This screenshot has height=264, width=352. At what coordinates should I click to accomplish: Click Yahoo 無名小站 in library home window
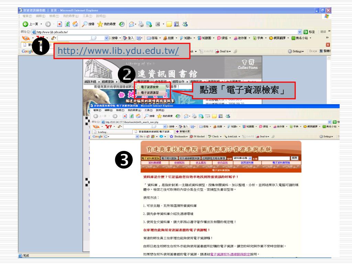[x=300, y=38]
